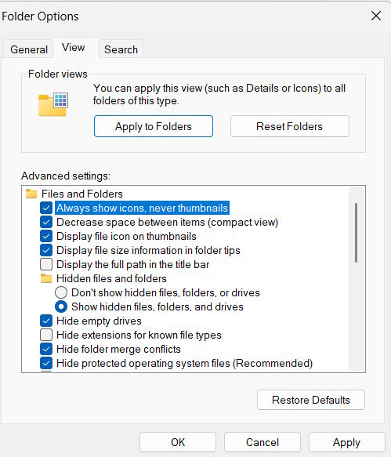Select Hidden files and folders tree label

111,278
